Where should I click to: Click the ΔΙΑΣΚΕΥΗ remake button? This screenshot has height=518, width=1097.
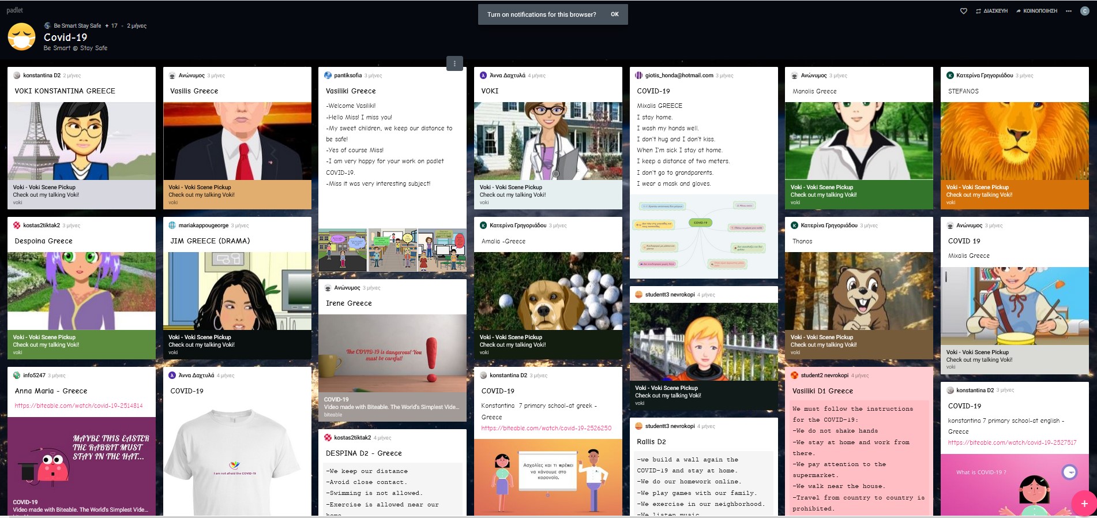click(991, 11)
